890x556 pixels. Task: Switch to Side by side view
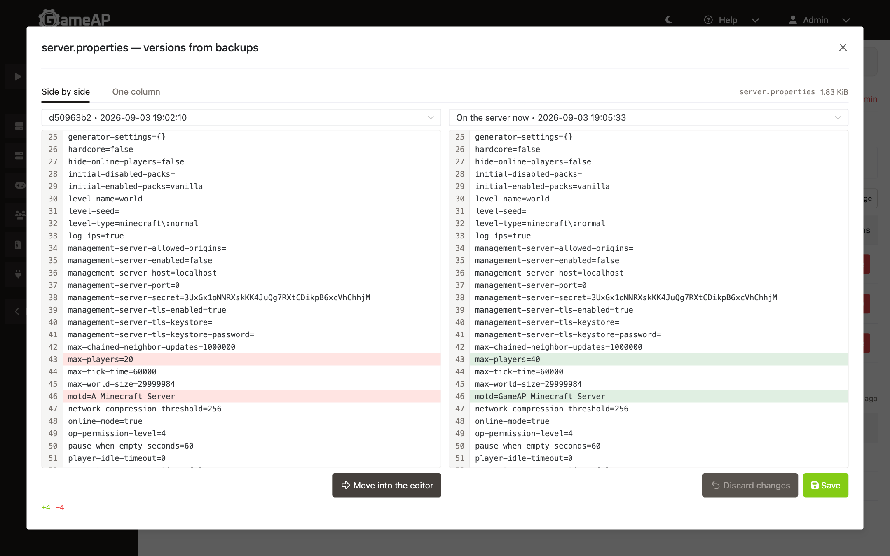66,92
